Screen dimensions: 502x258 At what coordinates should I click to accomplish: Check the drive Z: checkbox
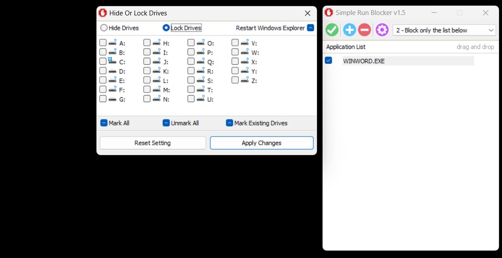coord(235,80)
